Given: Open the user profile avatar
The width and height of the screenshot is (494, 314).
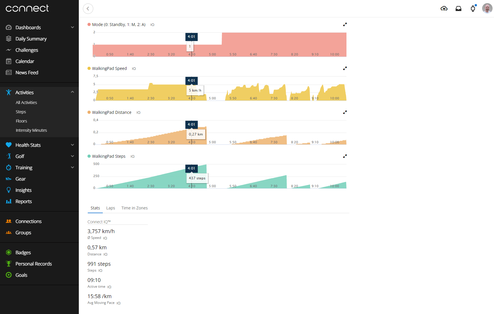Looking at the screenshot, I should click(x=487, y=8).
